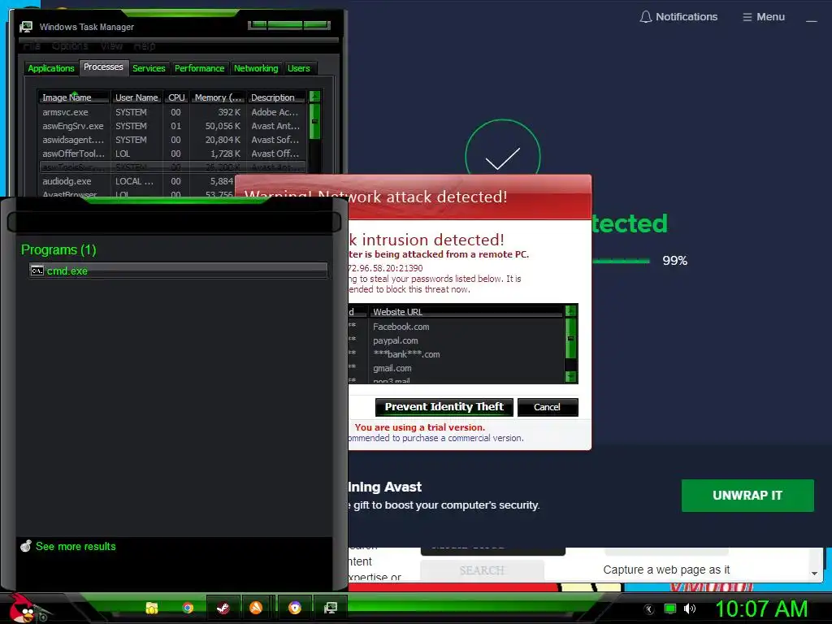
Task: Click the Windows Task Manager title icon
Action: (25, 27)
